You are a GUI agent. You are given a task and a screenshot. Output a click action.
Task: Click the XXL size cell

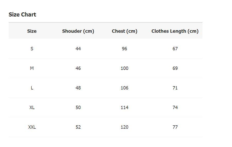click(x=32, y=127)
